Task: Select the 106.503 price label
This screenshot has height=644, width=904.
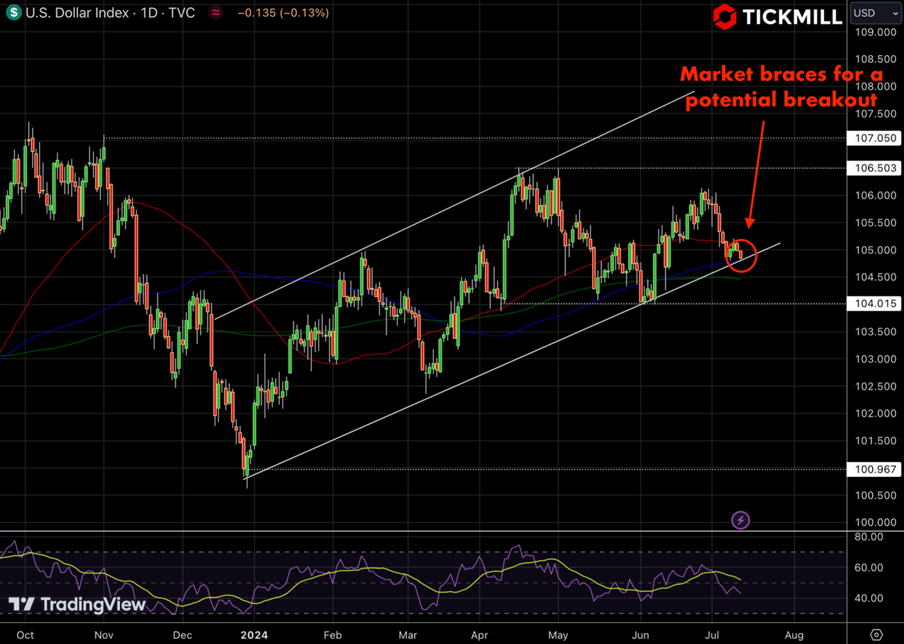Action: [875, 168]
